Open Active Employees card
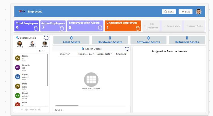Image resolution: width=213 pixels, height=116 pixels. pyautogui.click(x=53, y=26)
